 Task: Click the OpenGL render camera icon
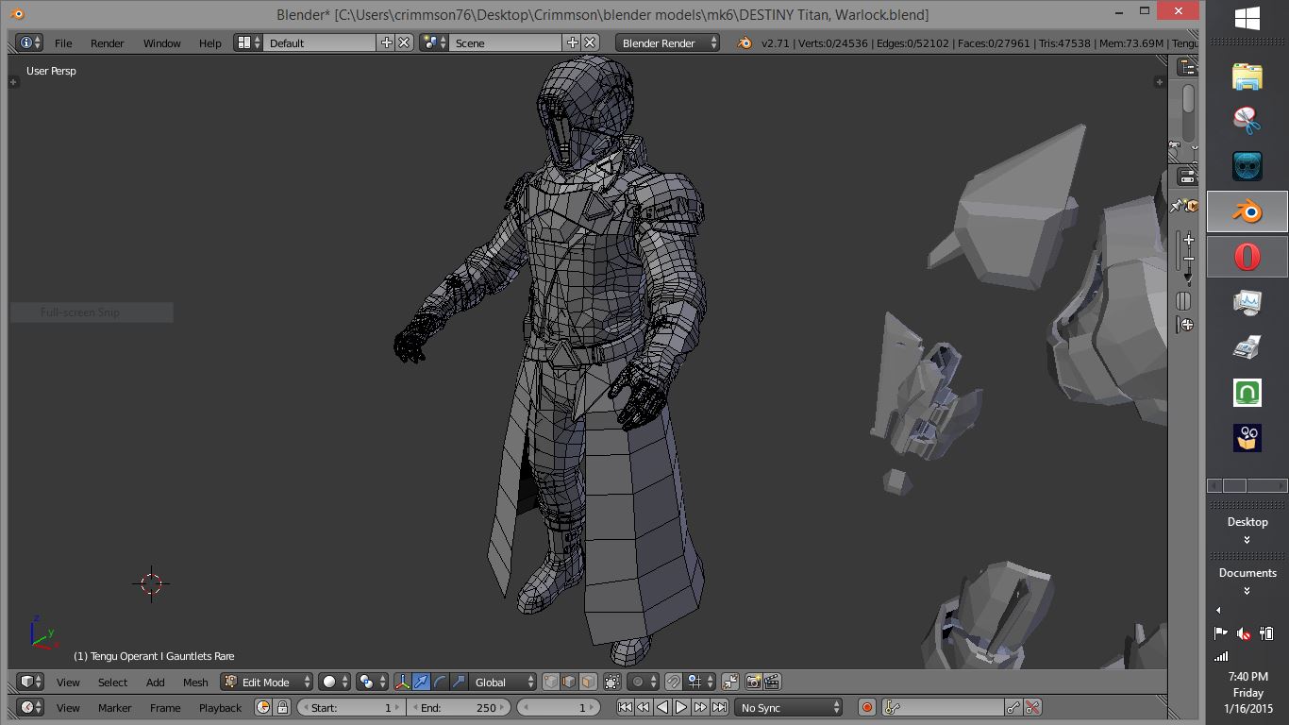coord(754,682)
